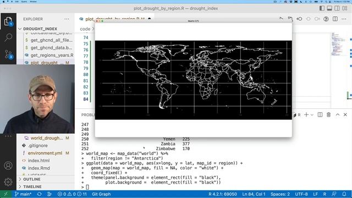
Task: Open notifications bell
Action: point(344,194)
